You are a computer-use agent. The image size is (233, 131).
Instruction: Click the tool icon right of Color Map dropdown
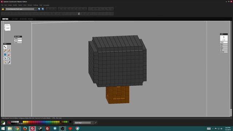(x=95, y=123)
